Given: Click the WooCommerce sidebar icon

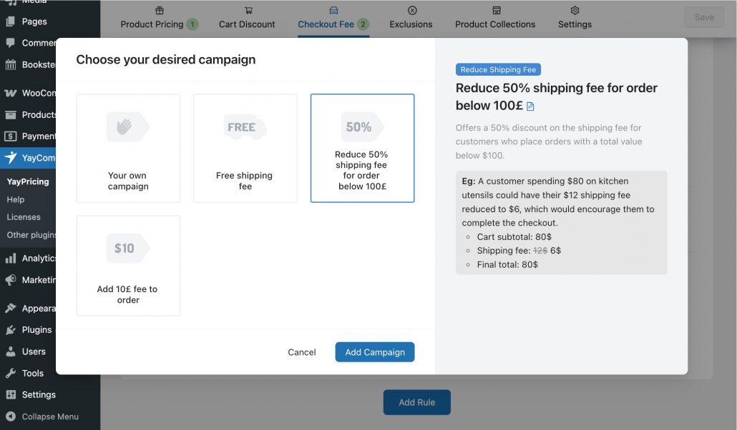Looking at the screenshot, I should (10, 93).
